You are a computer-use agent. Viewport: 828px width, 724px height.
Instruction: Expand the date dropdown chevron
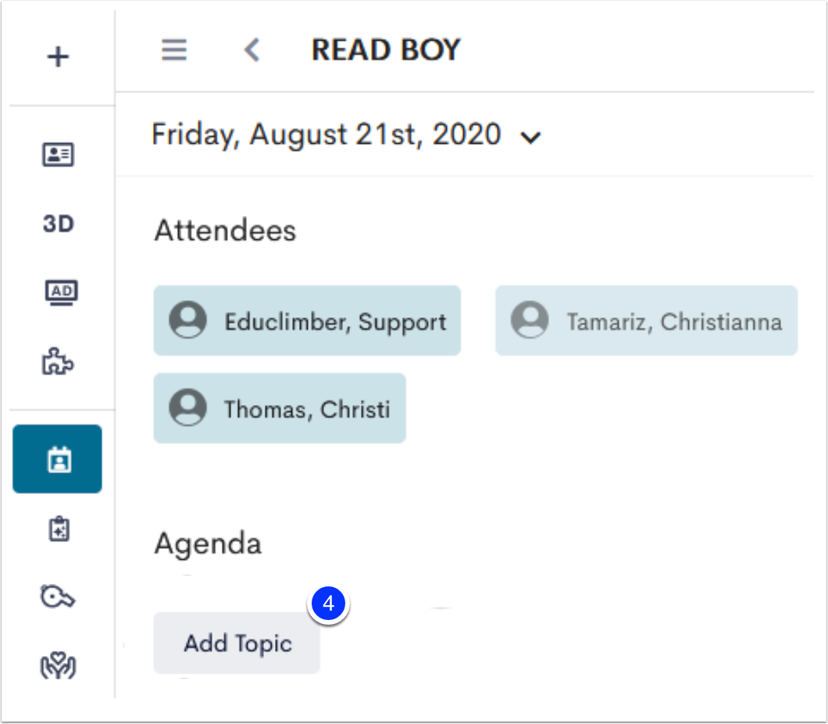tap(530, 138)
